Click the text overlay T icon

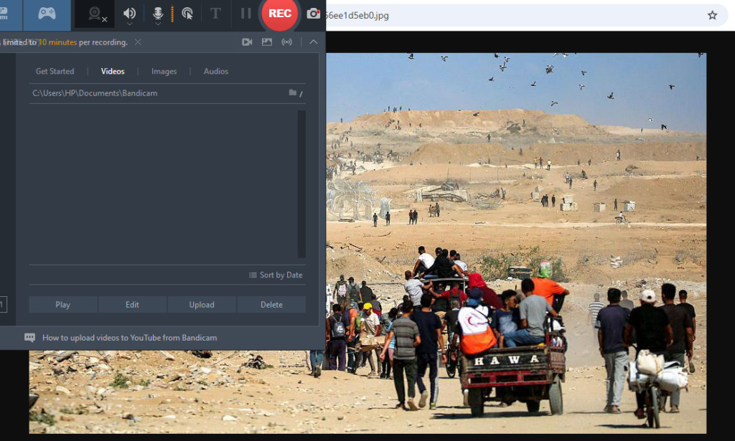(x=215, y=14)
